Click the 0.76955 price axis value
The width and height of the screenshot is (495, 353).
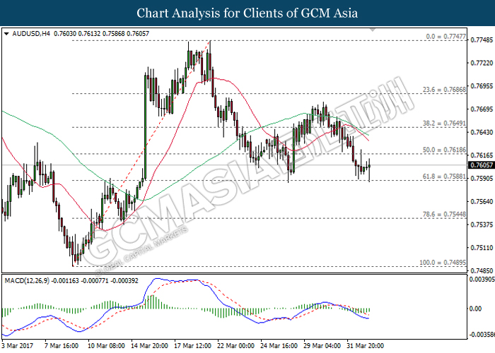coord(482,86)
